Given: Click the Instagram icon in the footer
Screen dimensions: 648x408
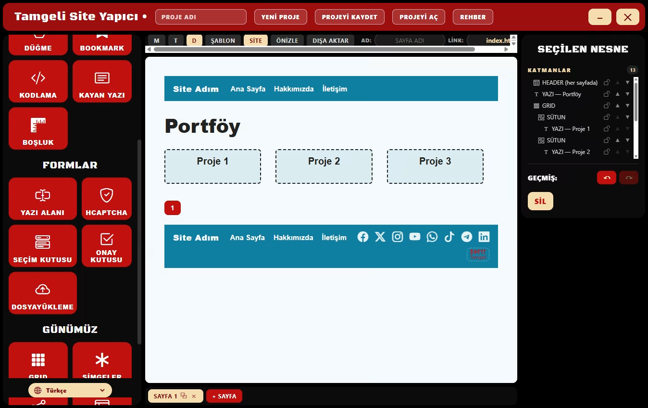Looking at the screenshot, I should pos(398,237).
